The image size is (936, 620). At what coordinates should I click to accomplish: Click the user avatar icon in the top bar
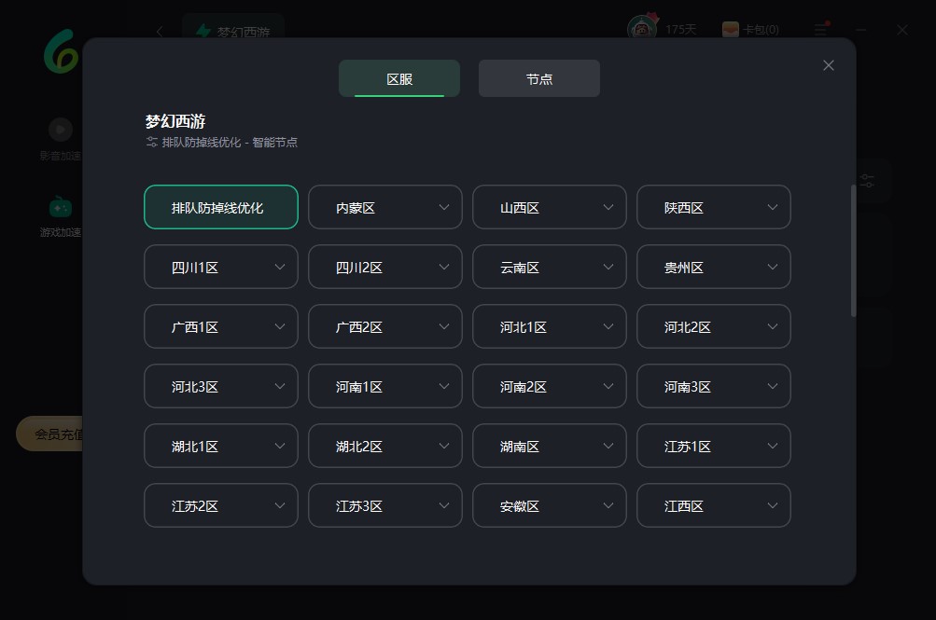coord(641,29)
